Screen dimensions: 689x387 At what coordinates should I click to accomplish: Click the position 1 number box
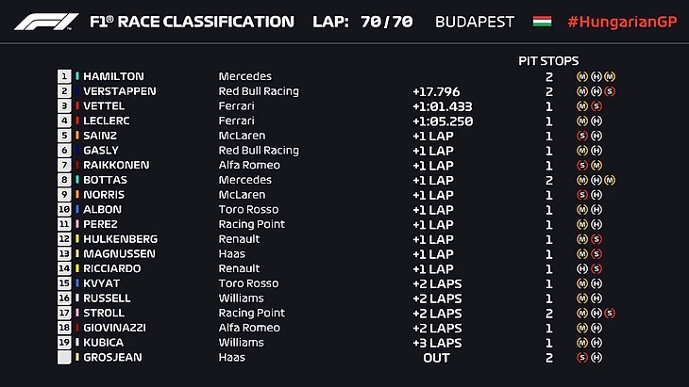coord(64,76)
